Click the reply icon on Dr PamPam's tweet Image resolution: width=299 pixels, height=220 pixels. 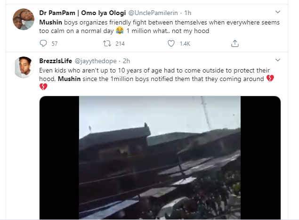coord(43,43)
